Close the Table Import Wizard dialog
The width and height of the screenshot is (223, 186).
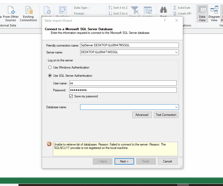click(x=177, y=20)
